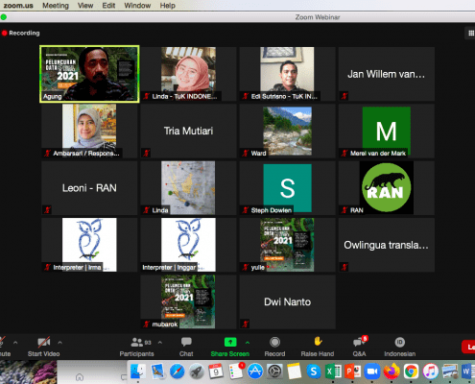Image resolution: width=475 pixels, height=384 pixels.
Task: Click muted mic icon on Owlingua tile
Action: click(x=344, y=267)
